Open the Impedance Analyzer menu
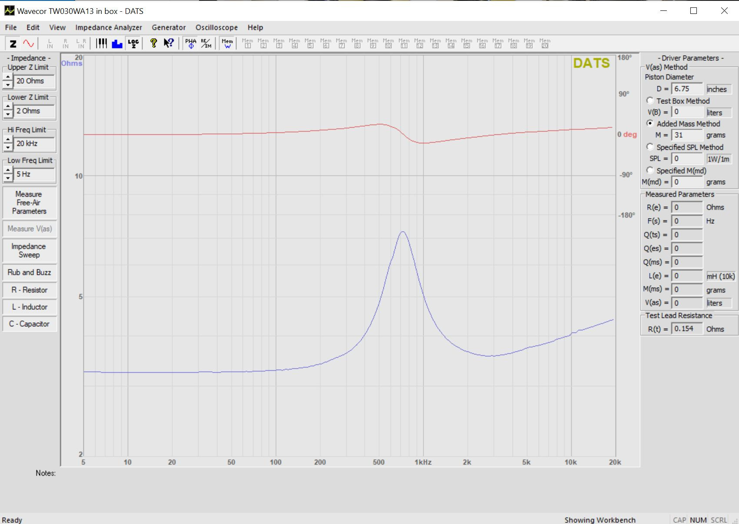 click(109, 27)
